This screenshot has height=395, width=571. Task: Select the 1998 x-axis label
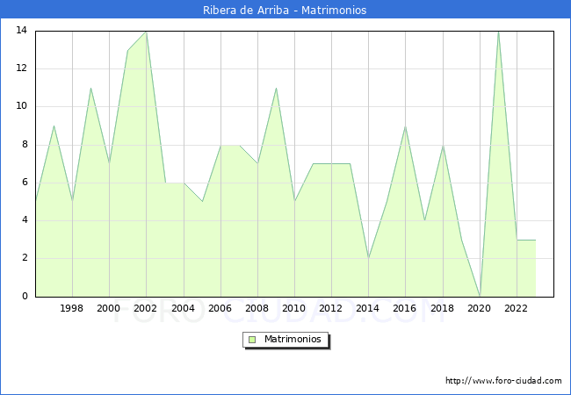click(x=71, y=308)
